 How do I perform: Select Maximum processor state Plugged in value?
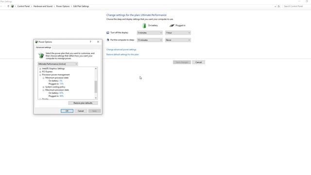[62, 96]
